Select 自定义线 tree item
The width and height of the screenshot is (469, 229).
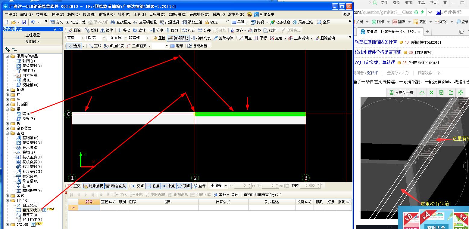32,210
